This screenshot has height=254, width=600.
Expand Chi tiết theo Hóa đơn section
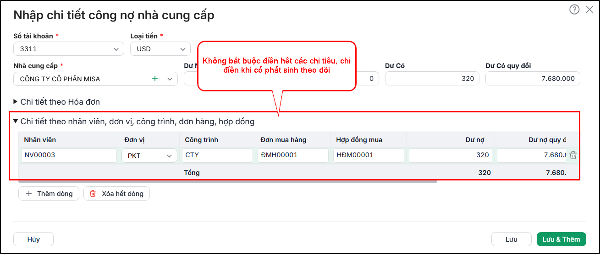(56, 101)
